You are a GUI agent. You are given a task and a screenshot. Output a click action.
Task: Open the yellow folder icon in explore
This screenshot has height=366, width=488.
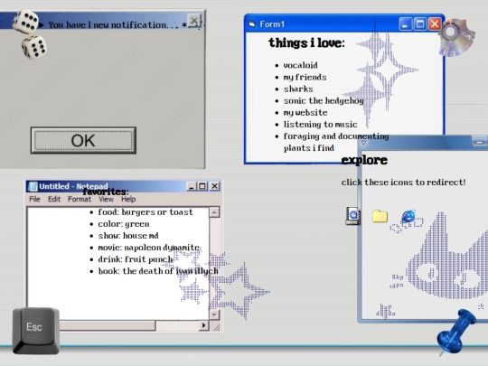(380, 216)
